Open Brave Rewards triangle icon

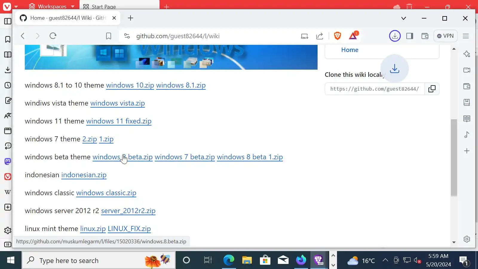(x=353, y=36)
